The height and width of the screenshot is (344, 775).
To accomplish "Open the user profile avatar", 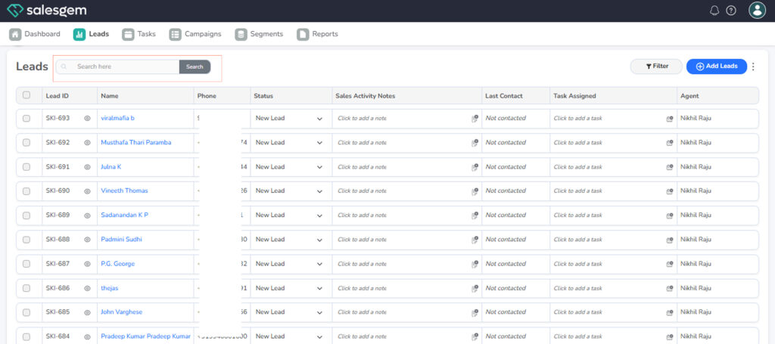I will point(757,11).
